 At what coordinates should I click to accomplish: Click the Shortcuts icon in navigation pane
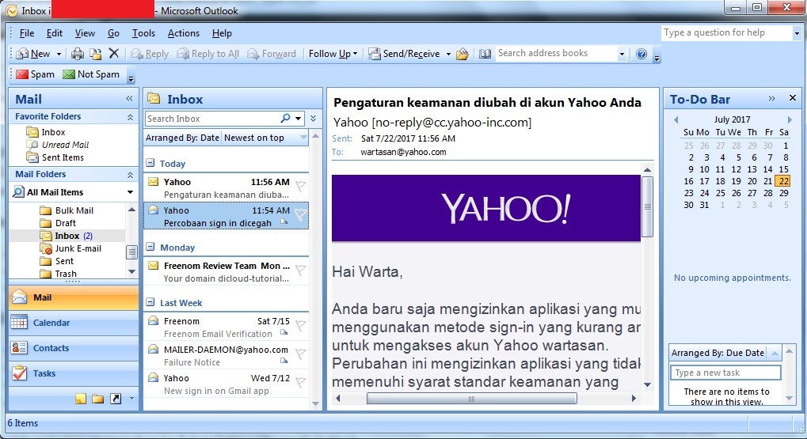116,399
